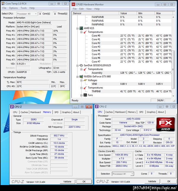This screenshot has width=178, height=191.
Task: Open the Hardware Monitor Edit menu
Action: coord(81,9)
